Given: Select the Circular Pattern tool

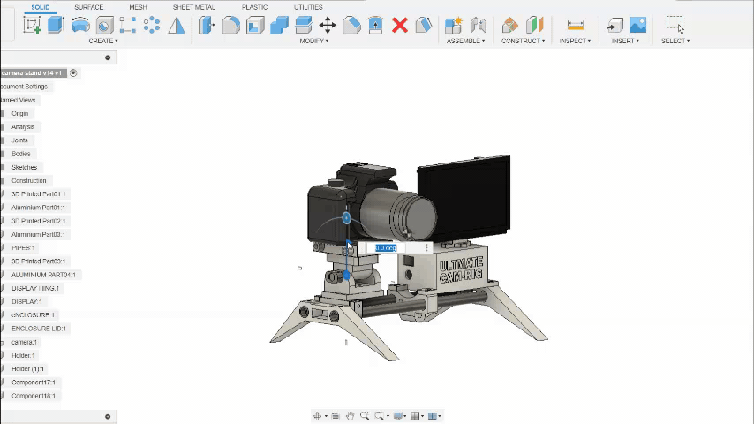Looking at the screenshot, I should pyautogui.click(x=152, y=25).
